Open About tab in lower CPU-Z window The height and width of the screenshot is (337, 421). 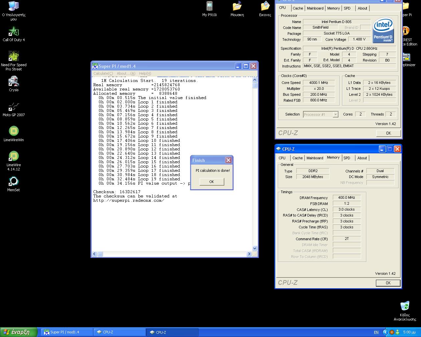[x=362, y=158]
